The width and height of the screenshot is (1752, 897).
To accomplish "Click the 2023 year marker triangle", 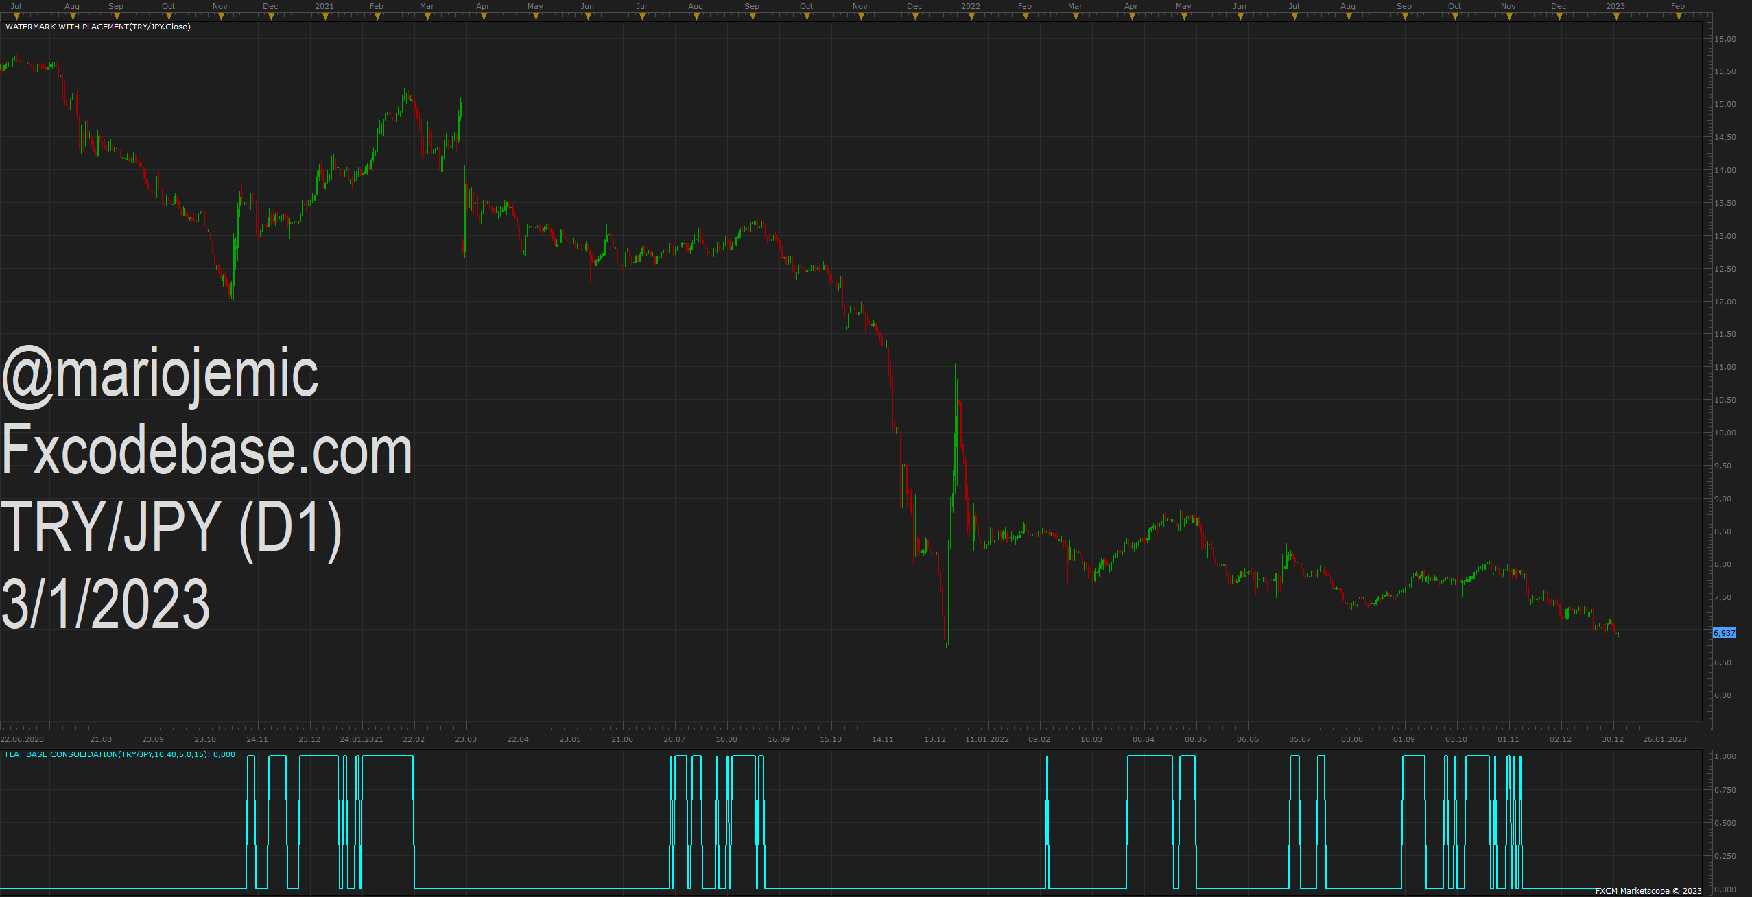I will pos(1616,16).
